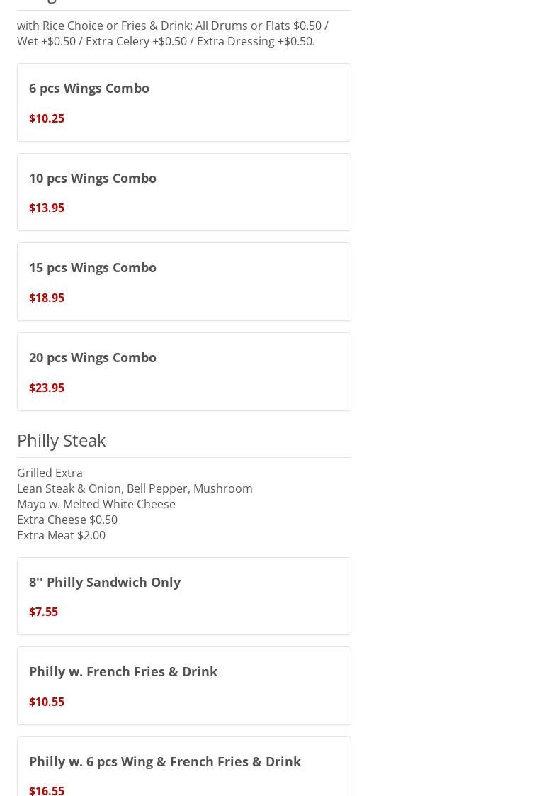556x796 pixels.
Task: Open Philly w. 6 pcs Wing combo
Action: (x=165, y=761)
